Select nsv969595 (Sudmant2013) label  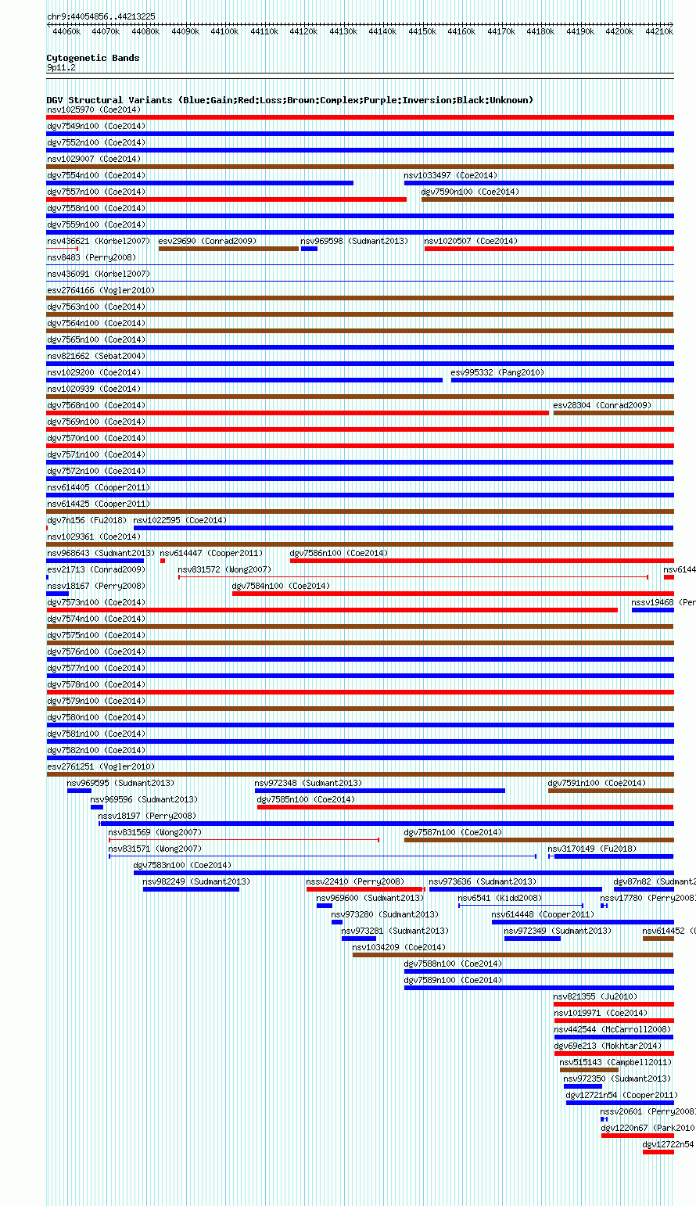point(120,784)
